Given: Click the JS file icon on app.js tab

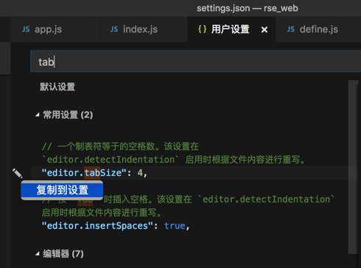Looking at the screenshot, I should (x=26, y=29).
